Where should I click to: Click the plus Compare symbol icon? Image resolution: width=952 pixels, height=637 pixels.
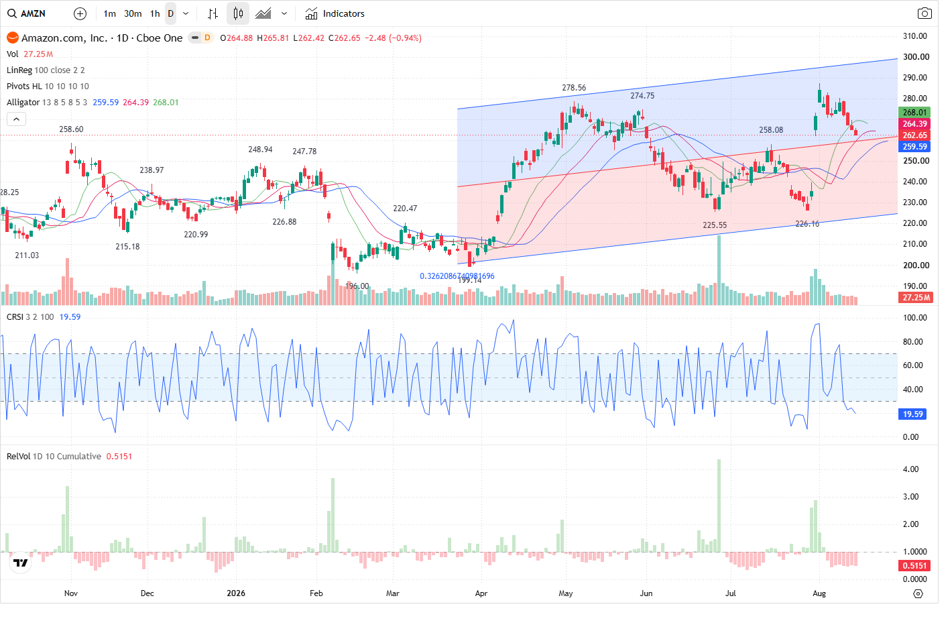(80, 13)
